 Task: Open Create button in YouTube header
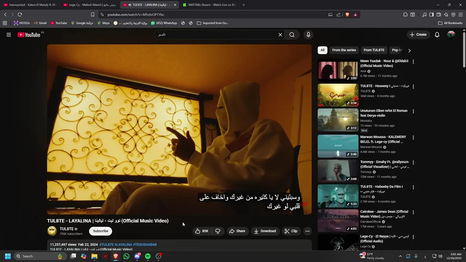tap(418, 35)
